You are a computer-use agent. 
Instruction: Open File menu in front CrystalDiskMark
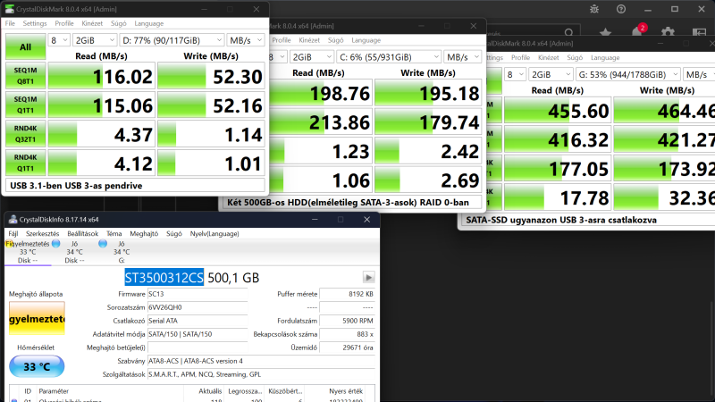point(10,23)
